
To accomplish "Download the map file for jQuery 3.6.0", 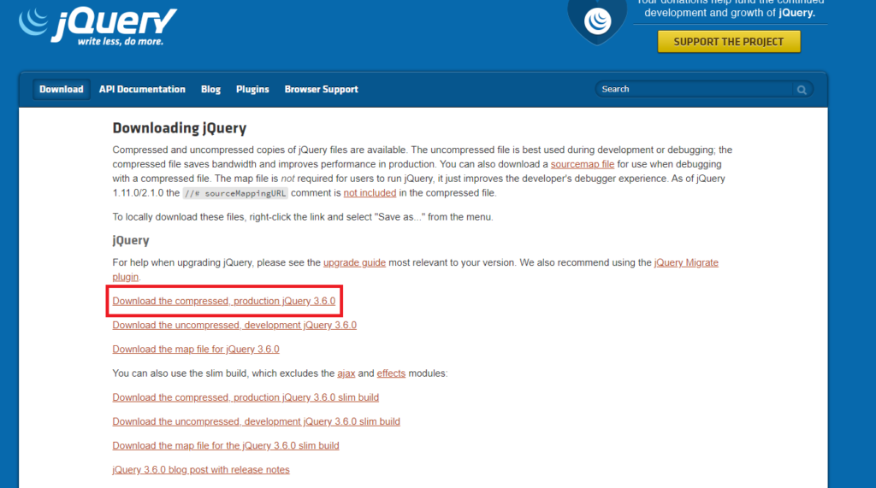I will coord(196,350).
